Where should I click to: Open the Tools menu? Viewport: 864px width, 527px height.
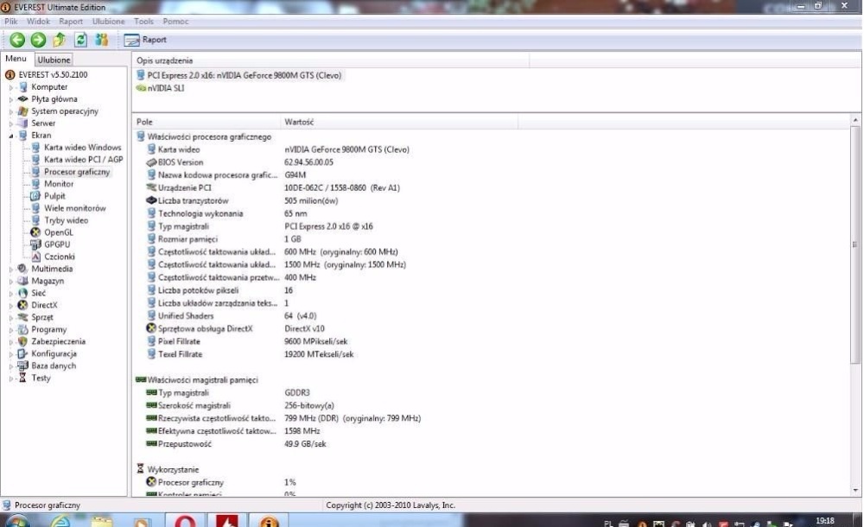click(x=143, y=22)
